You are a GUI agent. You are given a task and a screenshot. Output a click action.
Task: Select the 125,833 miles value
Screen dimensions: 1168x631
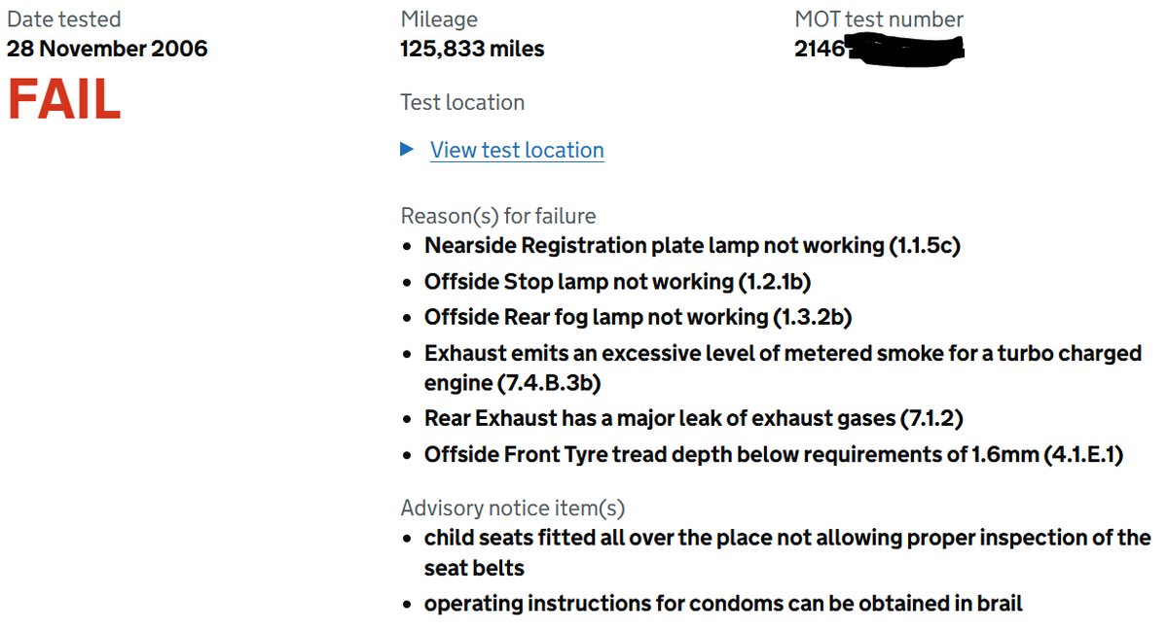pyautogui.click(x=472, y=49)
